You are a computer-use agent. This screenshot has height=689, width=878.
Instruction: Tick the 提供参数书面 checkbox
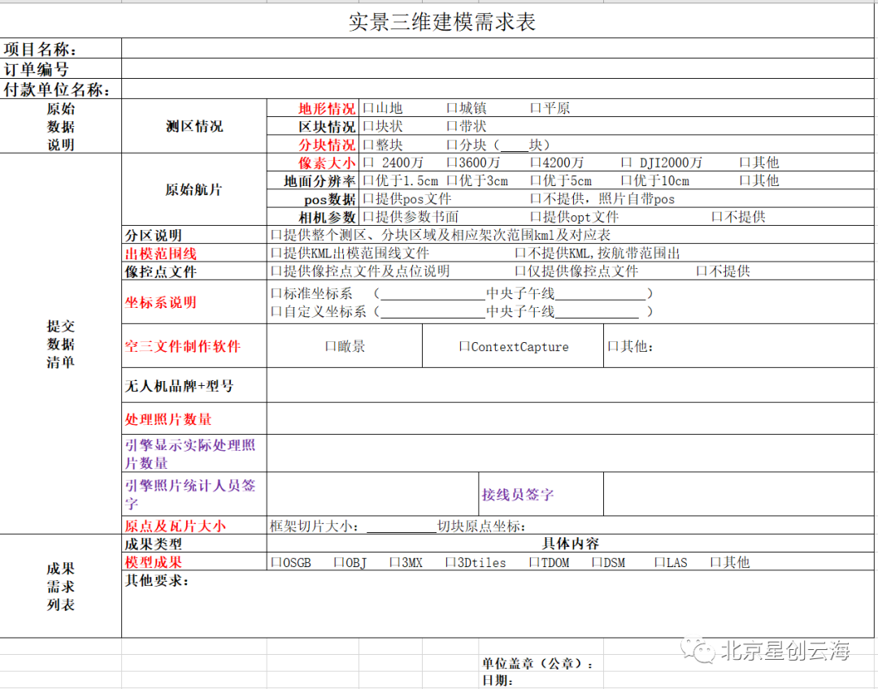pos(368,217)
